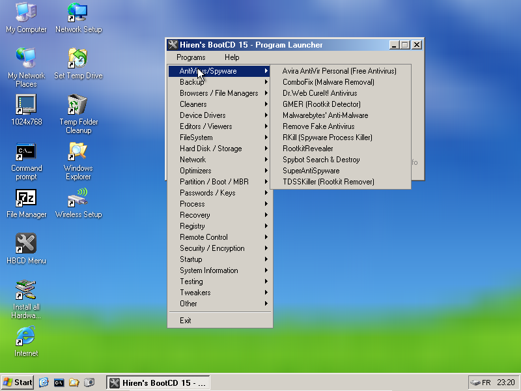Launch ComboFix (Malware Removal)
This screenshot has width=521, height=391.
tap(341, 82)
